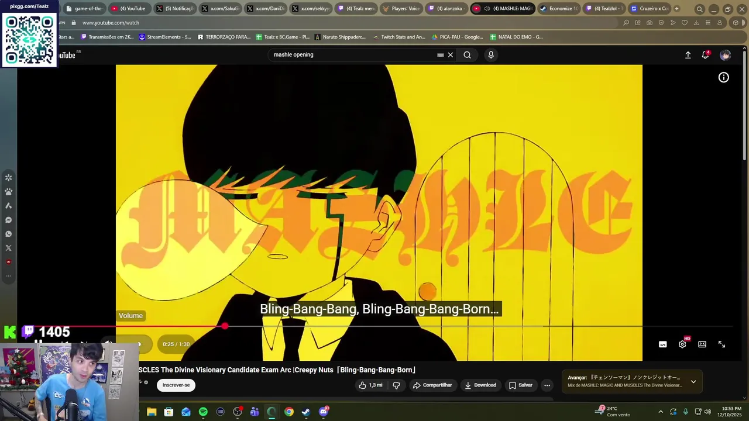Switch to the '(4) alanzoka' Twitch tab
749x421 pixels.
click(x=446, y=9)
